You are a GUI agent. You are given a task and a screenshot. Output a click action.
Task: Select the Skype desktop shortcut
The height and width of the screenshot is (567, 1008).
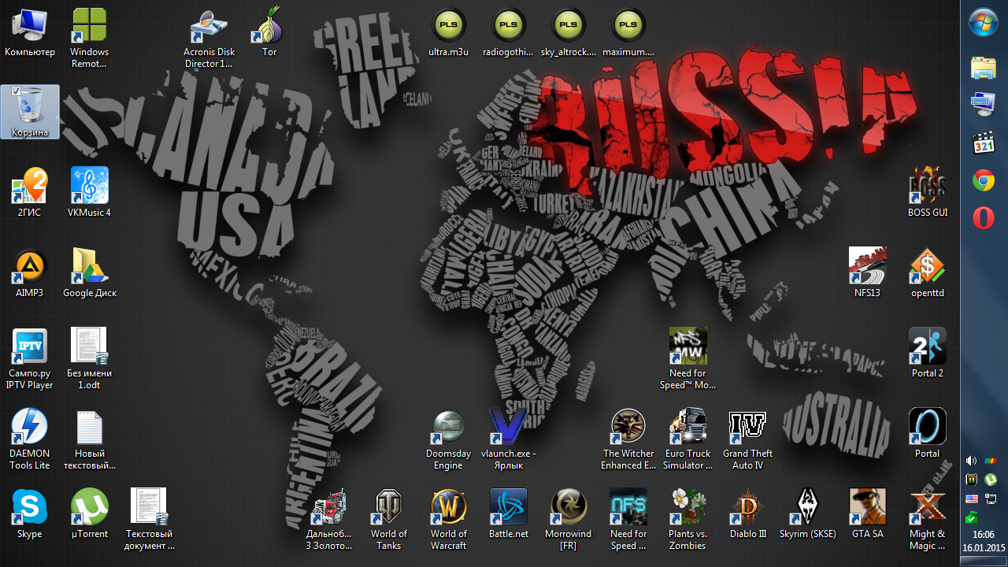click(x=30, y=514)
